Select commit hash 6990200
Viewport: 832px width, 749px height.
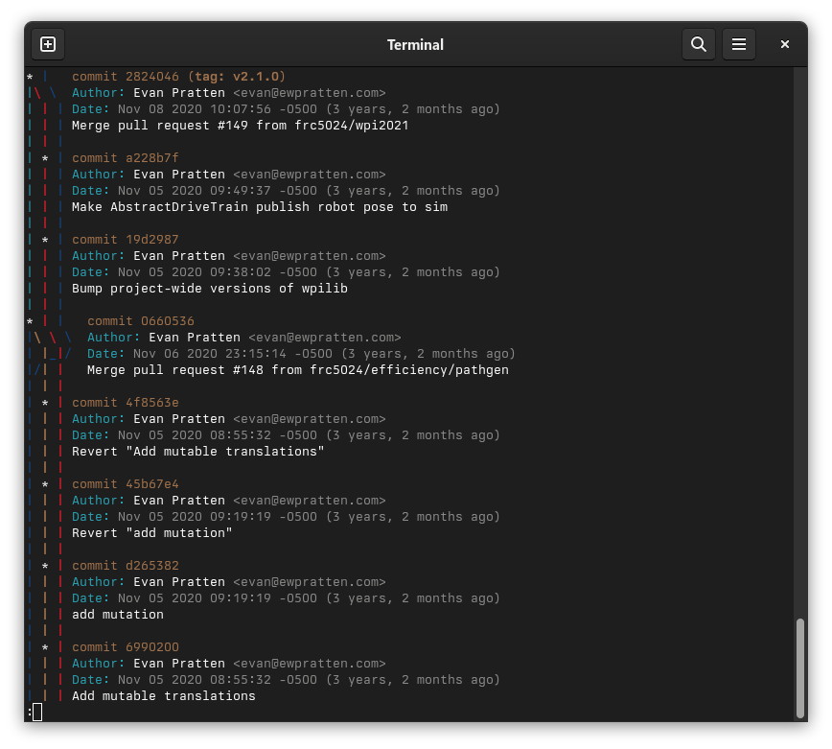coord(152,647)
